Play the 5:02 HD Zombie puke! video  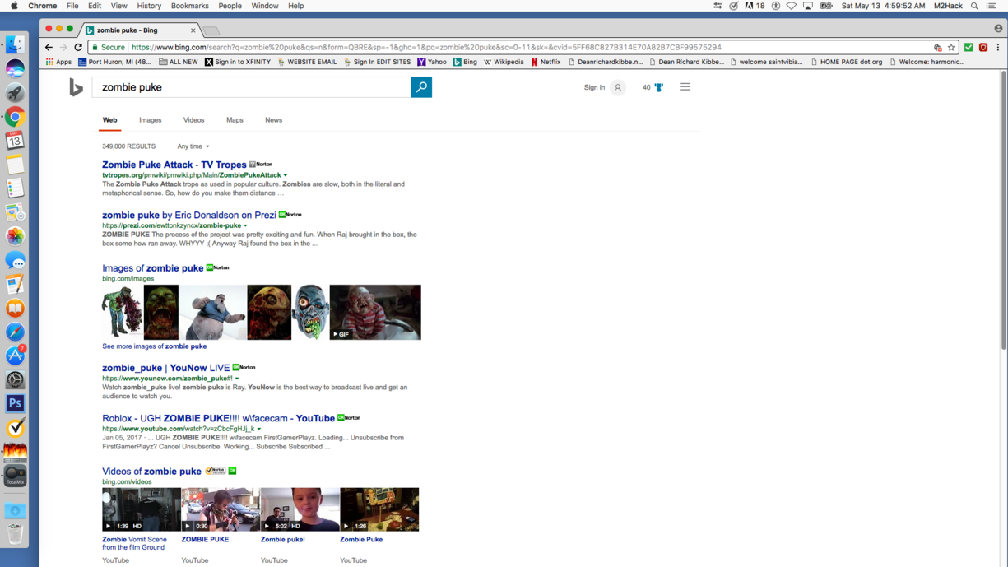coord(300,509)
